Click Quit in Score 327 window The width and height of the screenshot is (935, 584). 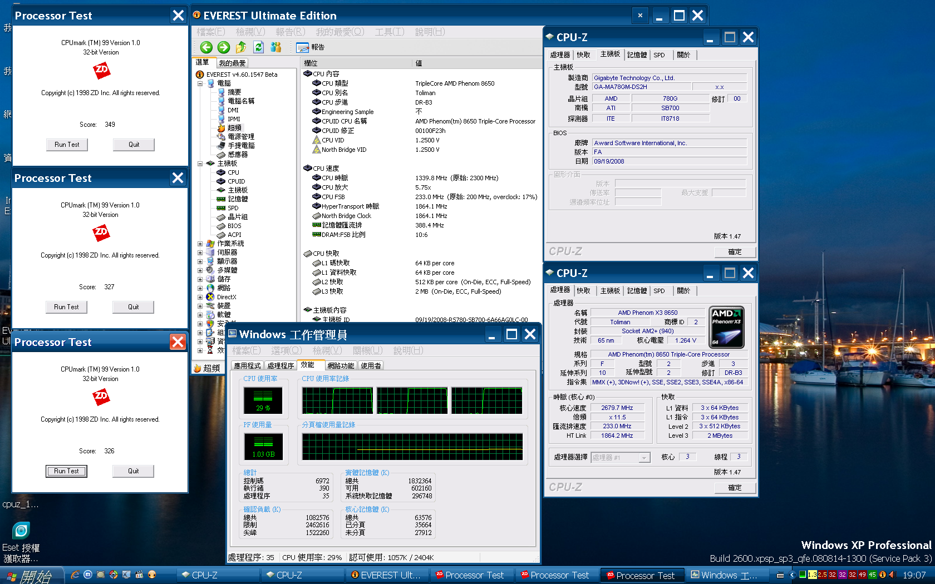coord(134,307)
